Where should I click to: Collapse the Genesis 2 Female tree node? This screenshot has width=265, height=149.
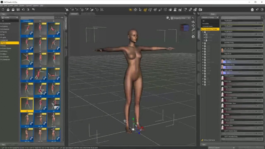[202, 29]
